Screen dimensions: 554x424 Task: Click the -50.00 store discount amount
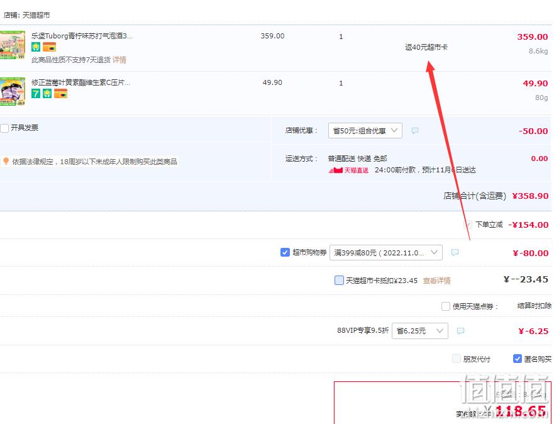[533, 131]
